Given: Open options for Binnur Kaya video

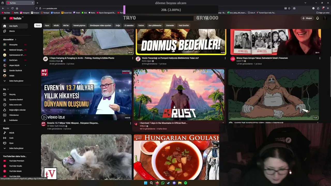Looking at the screenshot, I should tap(320, 58).
